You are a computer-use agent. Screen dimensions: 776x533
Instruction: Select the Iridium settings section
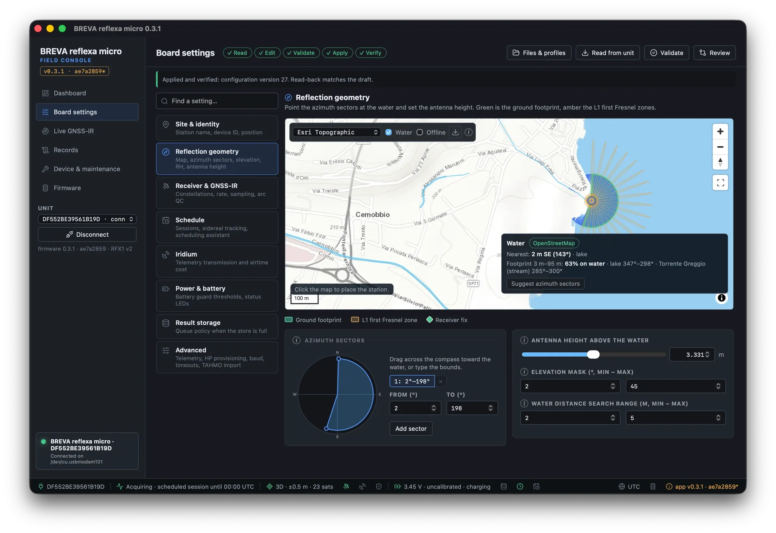click(x=217, y=261)
